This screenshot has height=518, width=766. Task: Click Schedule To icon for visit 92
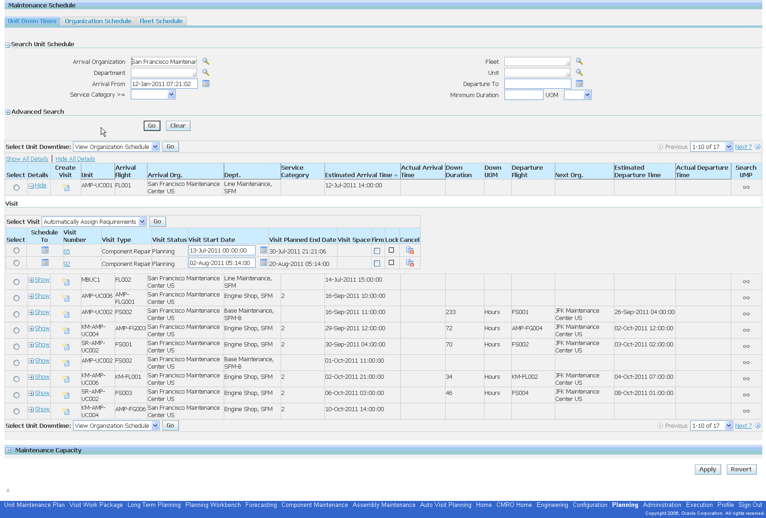(x=45, y=263)
